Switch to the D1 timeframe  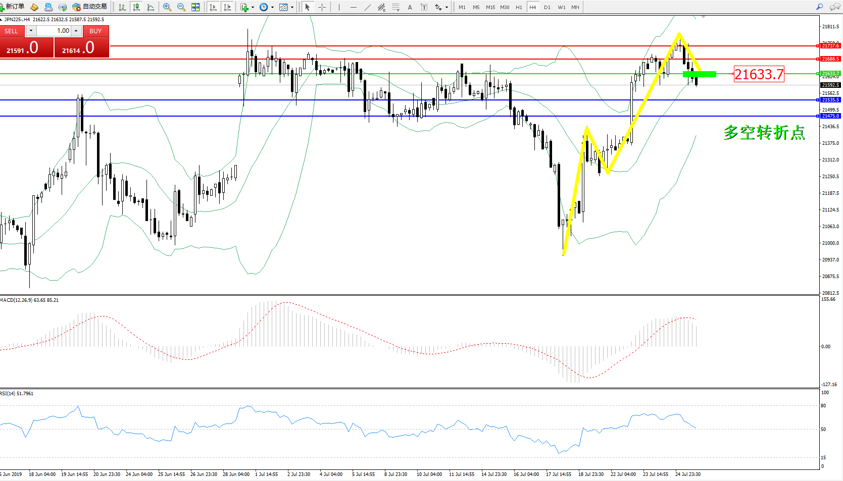tap(547, 7)
